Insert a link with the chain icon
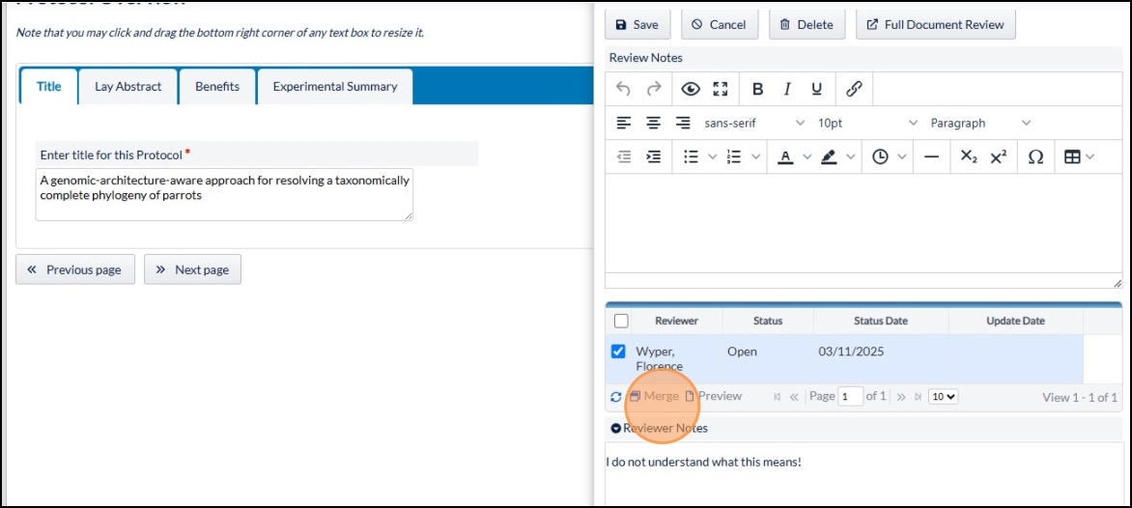This screenshot has width=1132, height=508. tap(854, 89)
